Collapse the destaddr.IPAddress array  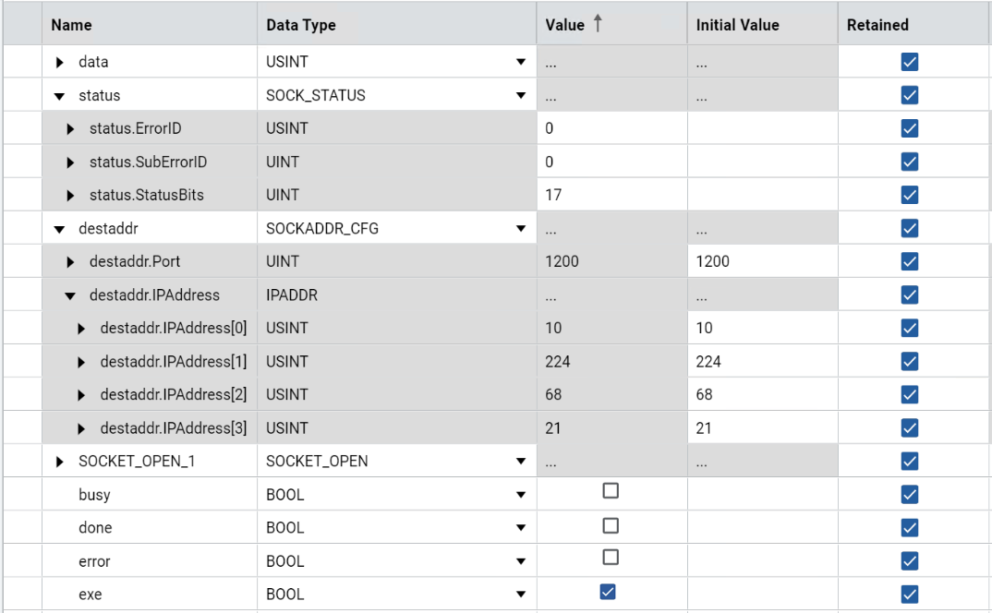[71, 295]
